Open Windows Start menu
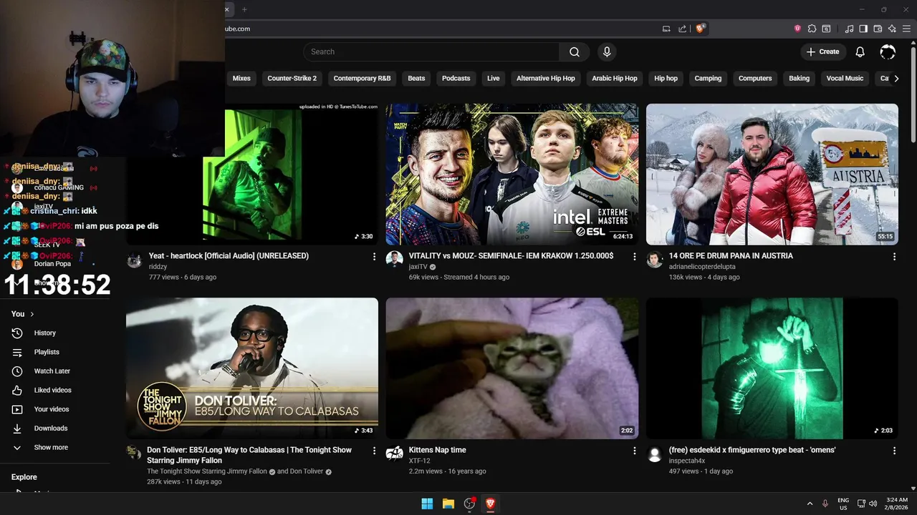The height and width of the screenshot is (515, 917). [427, 504]
